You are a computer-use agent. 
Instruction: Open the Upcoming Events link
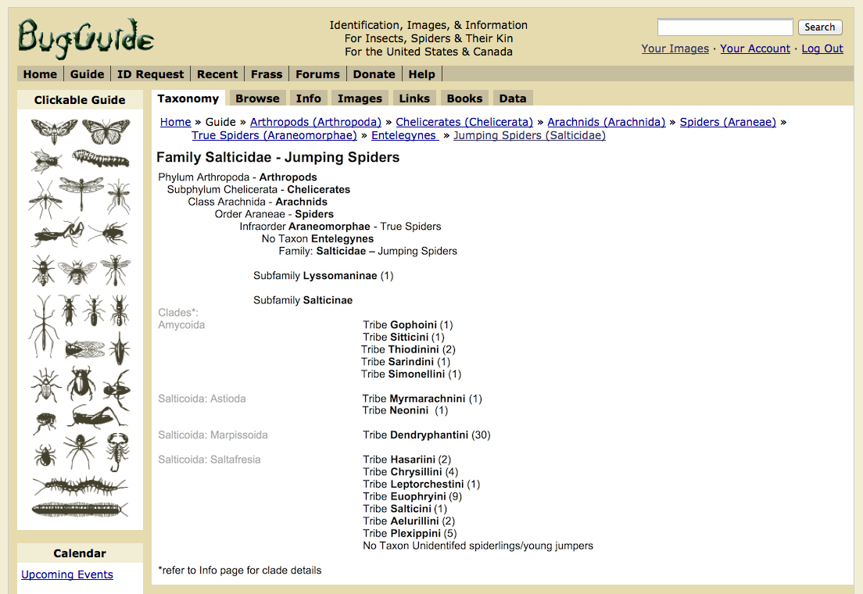(67, 574)
